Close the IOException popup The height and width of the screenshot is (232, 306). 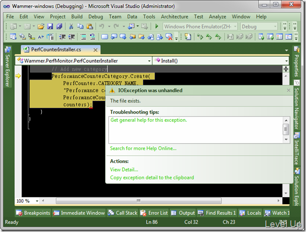(289, 90)
